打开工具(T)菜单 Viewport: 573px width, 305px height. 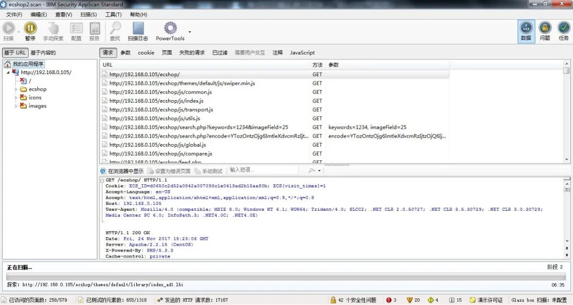tap(113, 15)
